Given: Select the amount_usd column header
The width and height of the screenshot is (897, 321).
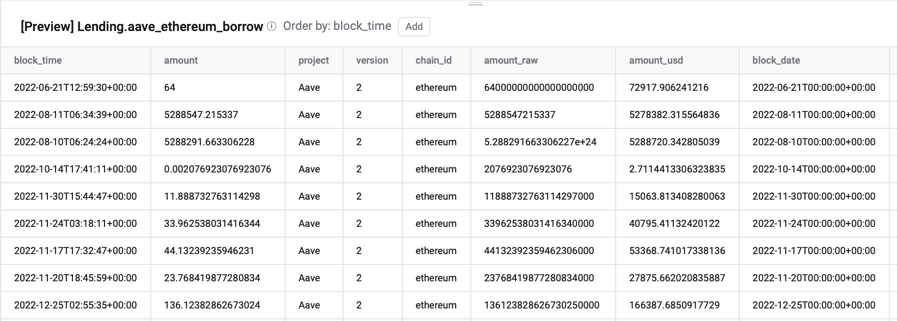Looking at the screenshot, I should click(656, 60).
